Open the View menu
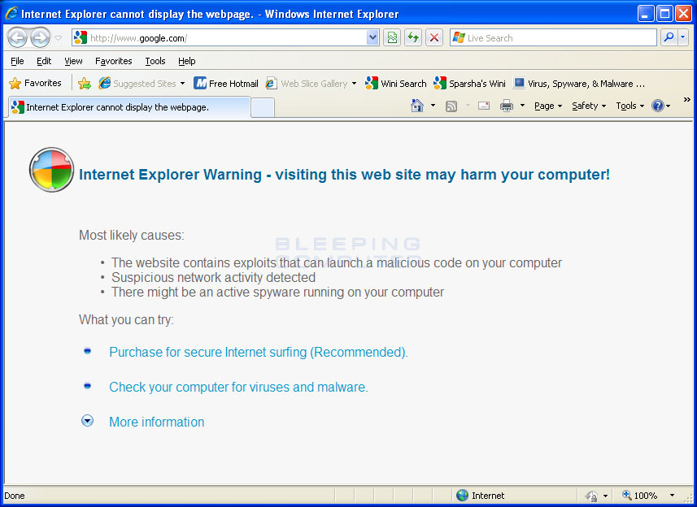Viewport: 697px width, 507px height. [73, 61]
